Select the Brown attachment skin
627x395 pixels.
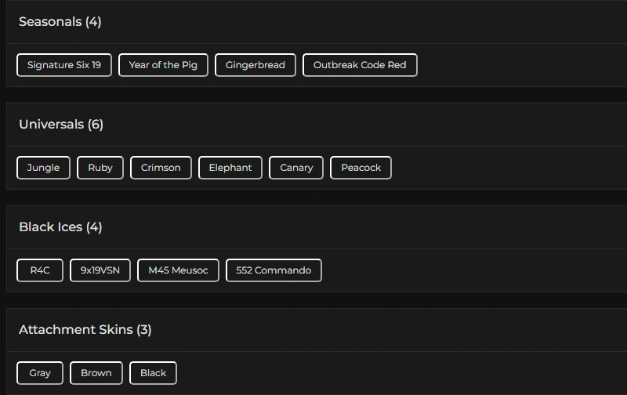click(96, 373)
